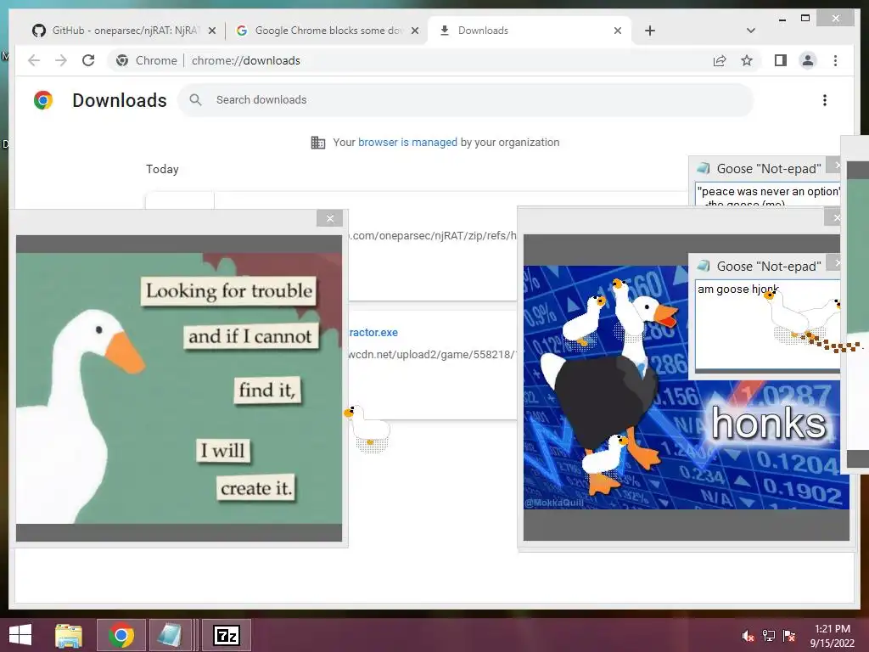Click the 'honks' goose stock meme image

(x=686, y=387)
